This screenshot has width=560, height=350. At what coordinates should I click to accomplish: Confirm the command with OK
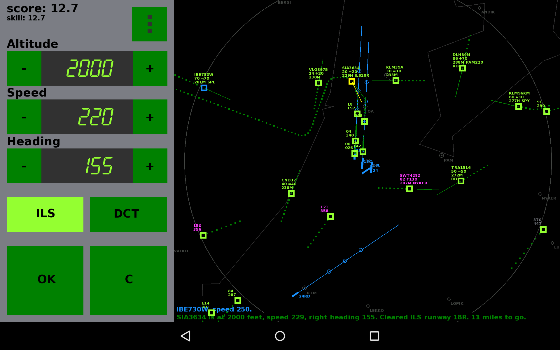pyautogui.click(x=45, y=281)
